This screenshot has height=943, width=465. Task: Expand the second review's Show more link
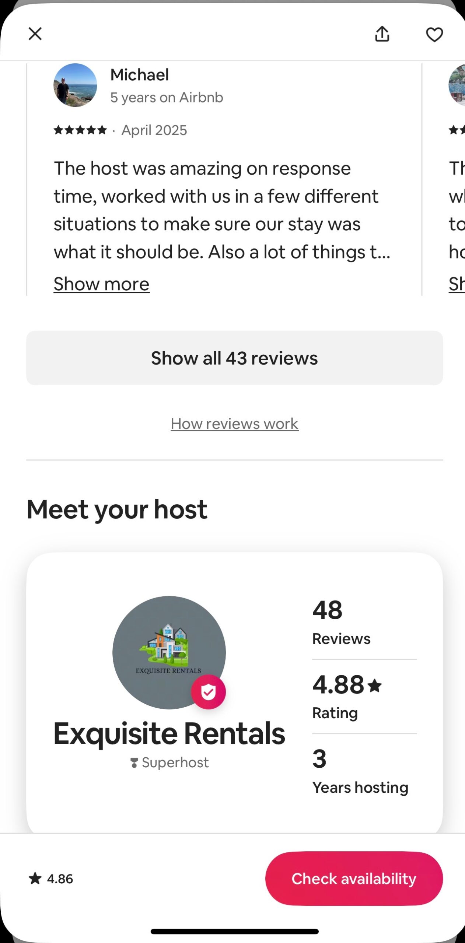[x=457, y=284]
